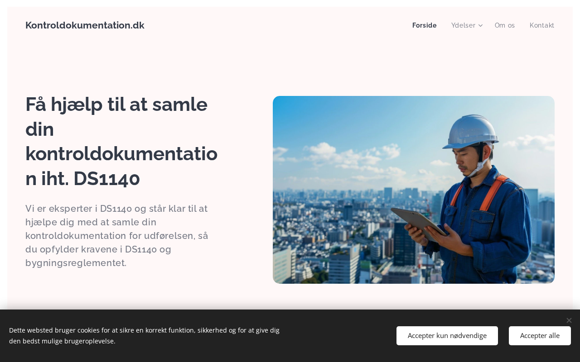Click the paragraph beginning 'Vi er eksperter'

click(117, 236)
